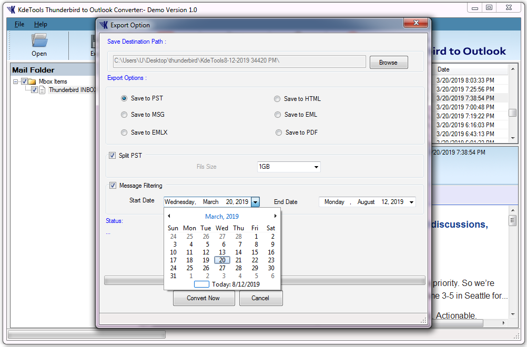Click the message list scrollbar thumb
The width and height of the screenshot is (527, 347).
click(x=513, y=113)
